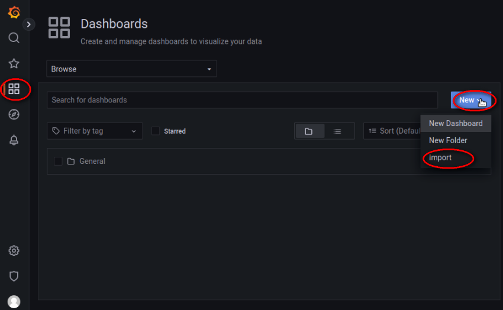Open Starred dashboards star icon
Image resolution: width=503 pixels, height=310 pixels.
click(14, 63)
